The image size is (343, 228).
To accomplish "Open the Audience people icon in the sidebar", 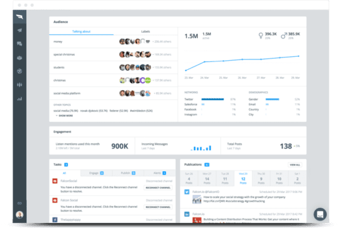I will coord(19,58).
